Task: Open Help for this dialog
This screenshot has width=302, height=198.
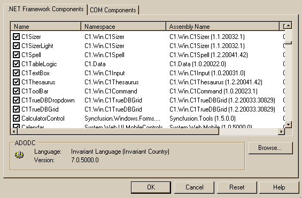Action: pyautogui.click(x=279, y=187)
